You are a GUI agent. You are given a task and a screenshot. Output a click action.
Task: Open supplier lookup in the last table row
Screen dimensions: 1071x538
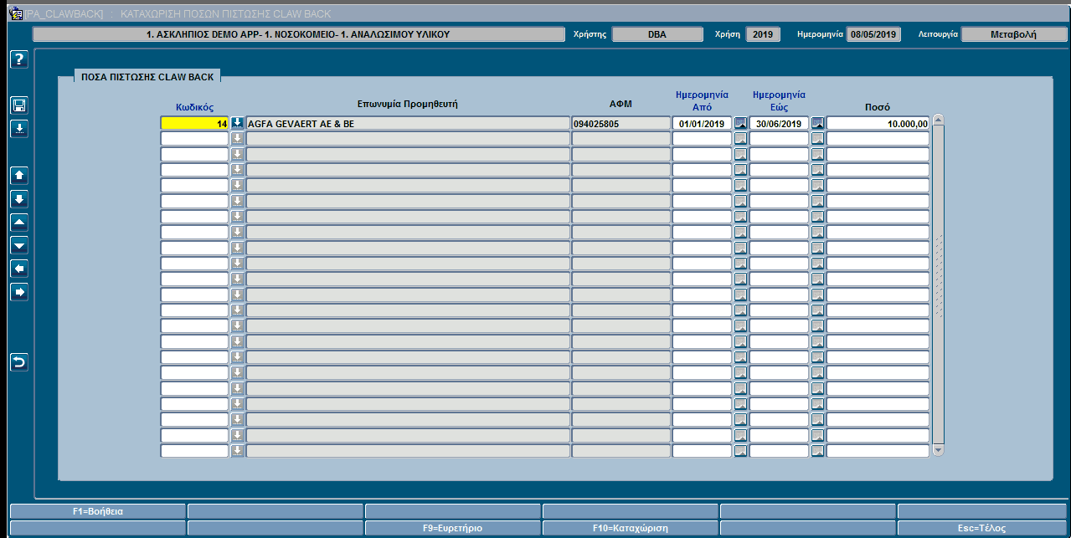click(237, 451)
